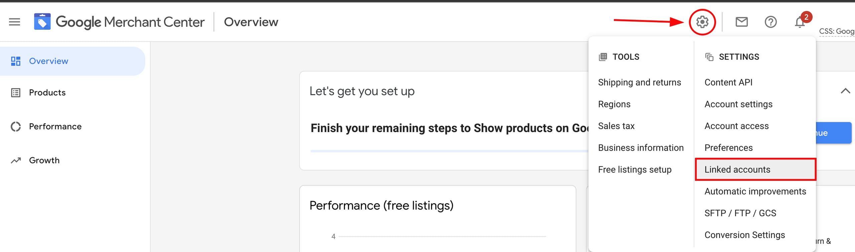Open Free listings setup

tap(635, 169)
